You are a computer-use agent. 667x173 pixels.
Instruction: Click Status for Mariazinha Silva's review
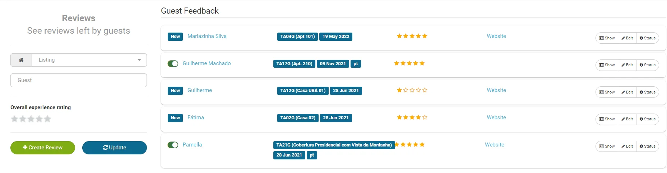[648, 38]
